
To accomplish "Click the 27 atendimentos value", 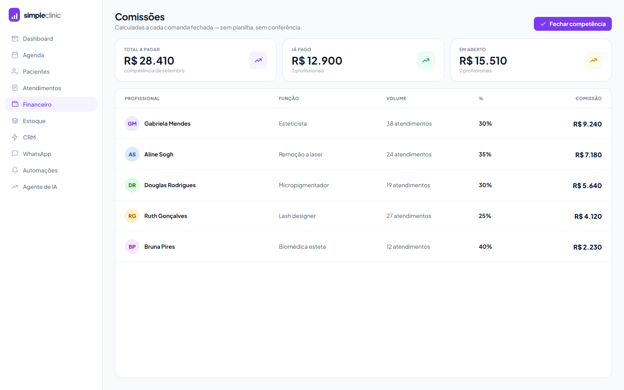I will [409, 216].
